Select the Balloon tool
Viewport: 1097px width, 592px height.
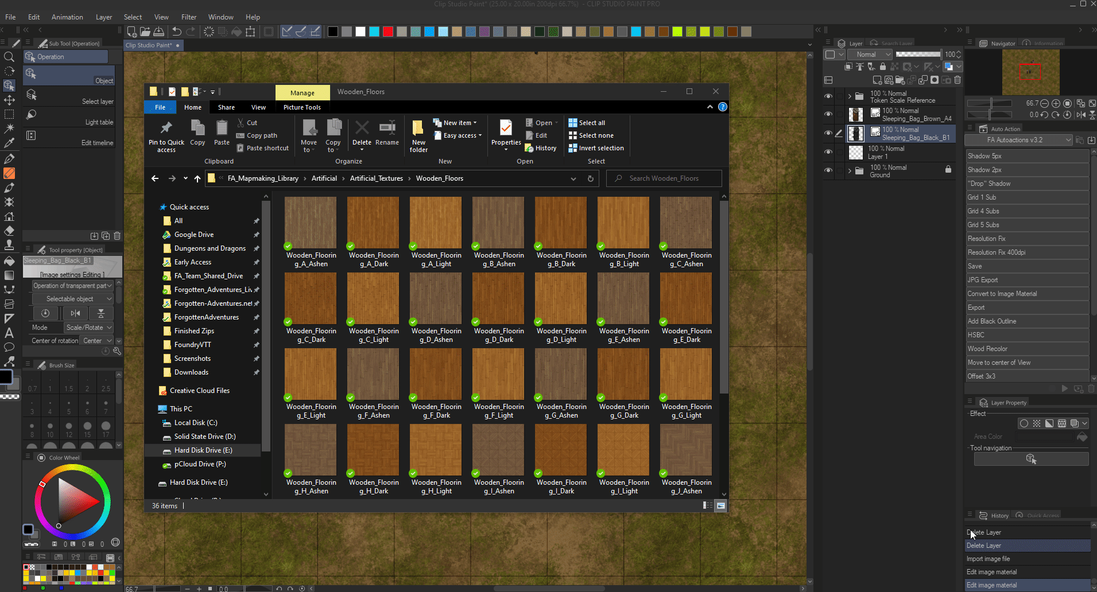click(x=9, y=347)
